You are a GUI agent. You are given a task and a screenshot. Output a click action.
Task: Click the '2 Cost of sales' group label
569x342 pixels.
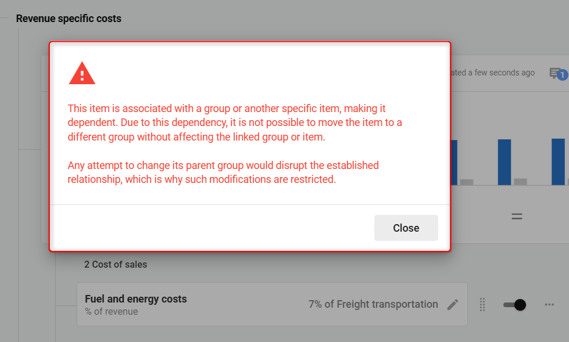[116, 264]
